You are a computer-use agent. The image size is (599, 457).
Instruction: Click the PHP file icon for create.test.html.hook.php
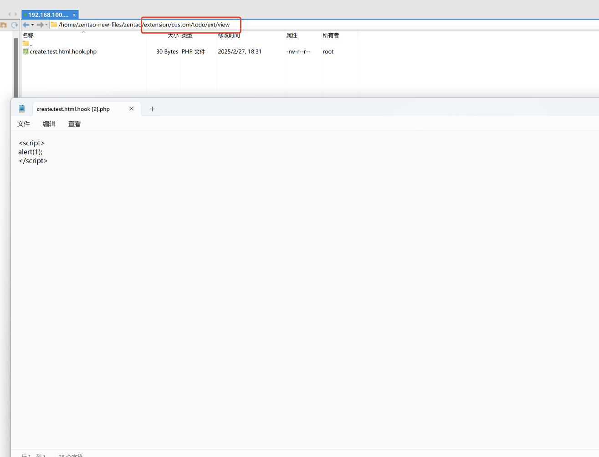click(26, 51)
